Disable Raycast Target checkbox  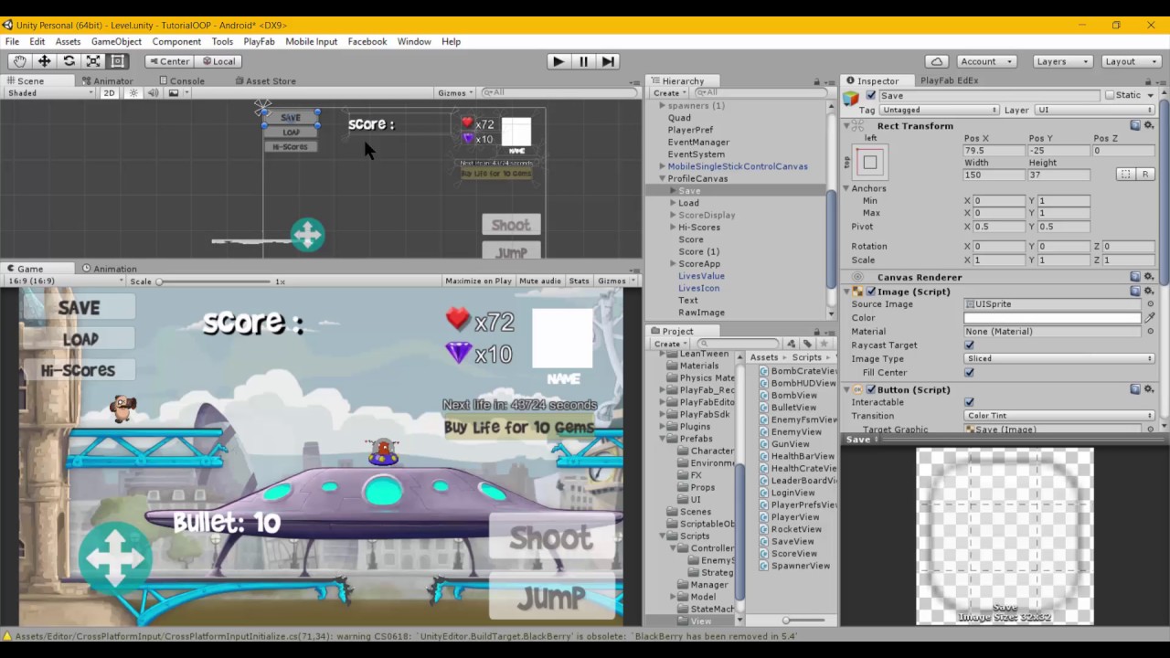(969, 345)
